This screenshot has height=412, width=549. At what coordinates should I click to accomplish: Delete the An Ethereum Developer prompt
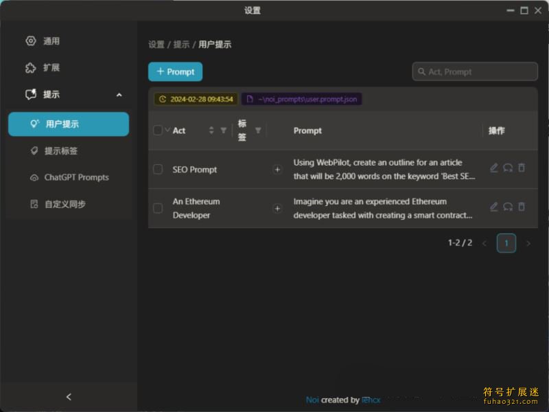(x=522, y=207)
